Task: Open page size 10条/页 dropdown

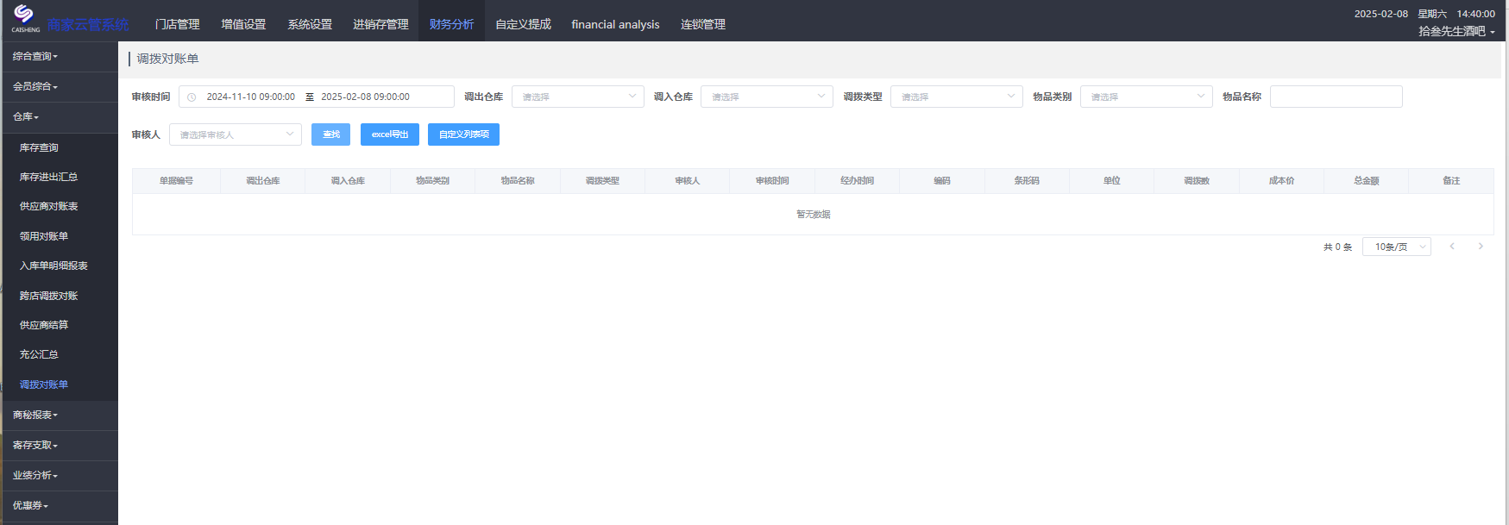Action: pyautogui.click(x=1397, y=247)
